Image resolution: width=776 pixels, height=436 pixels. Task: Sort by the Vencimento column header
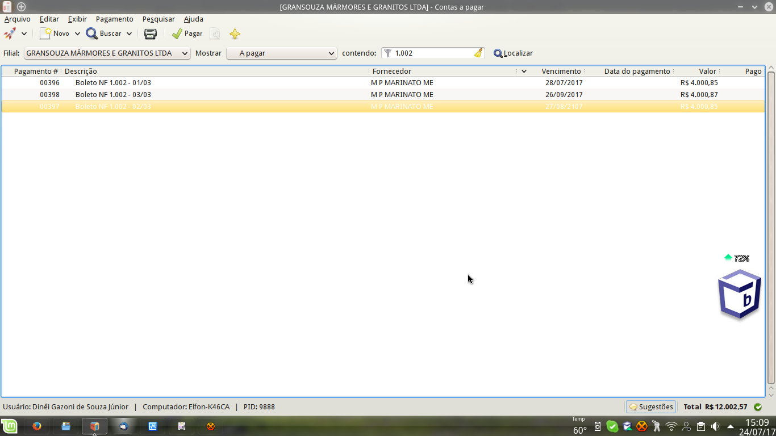pos(561,71)
